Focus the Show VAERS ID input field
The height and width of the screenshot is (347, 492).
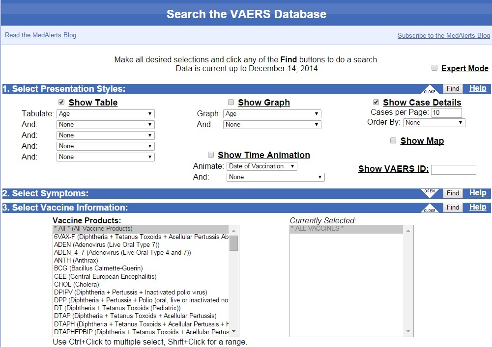(x=453, y=170)
